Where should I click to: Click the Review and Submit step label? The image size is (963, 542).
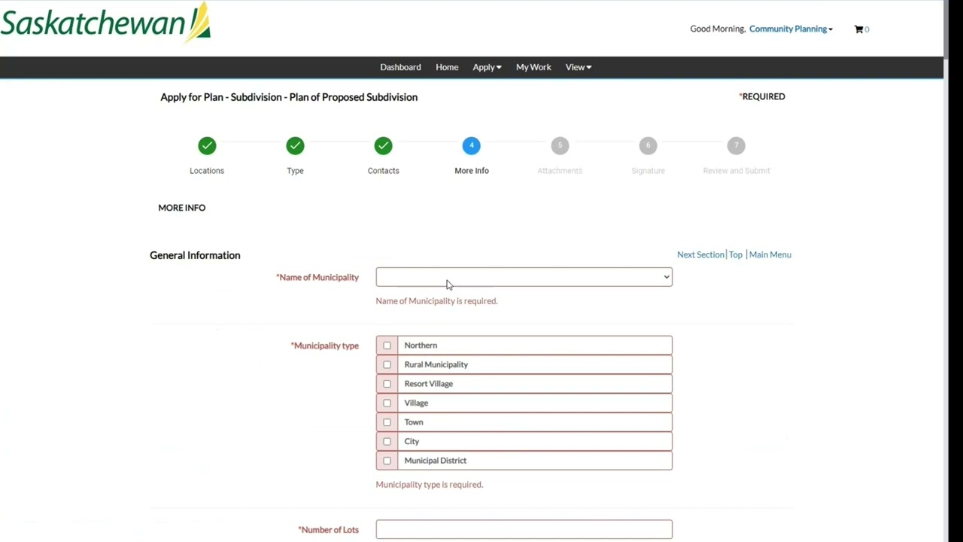(736, 171)
